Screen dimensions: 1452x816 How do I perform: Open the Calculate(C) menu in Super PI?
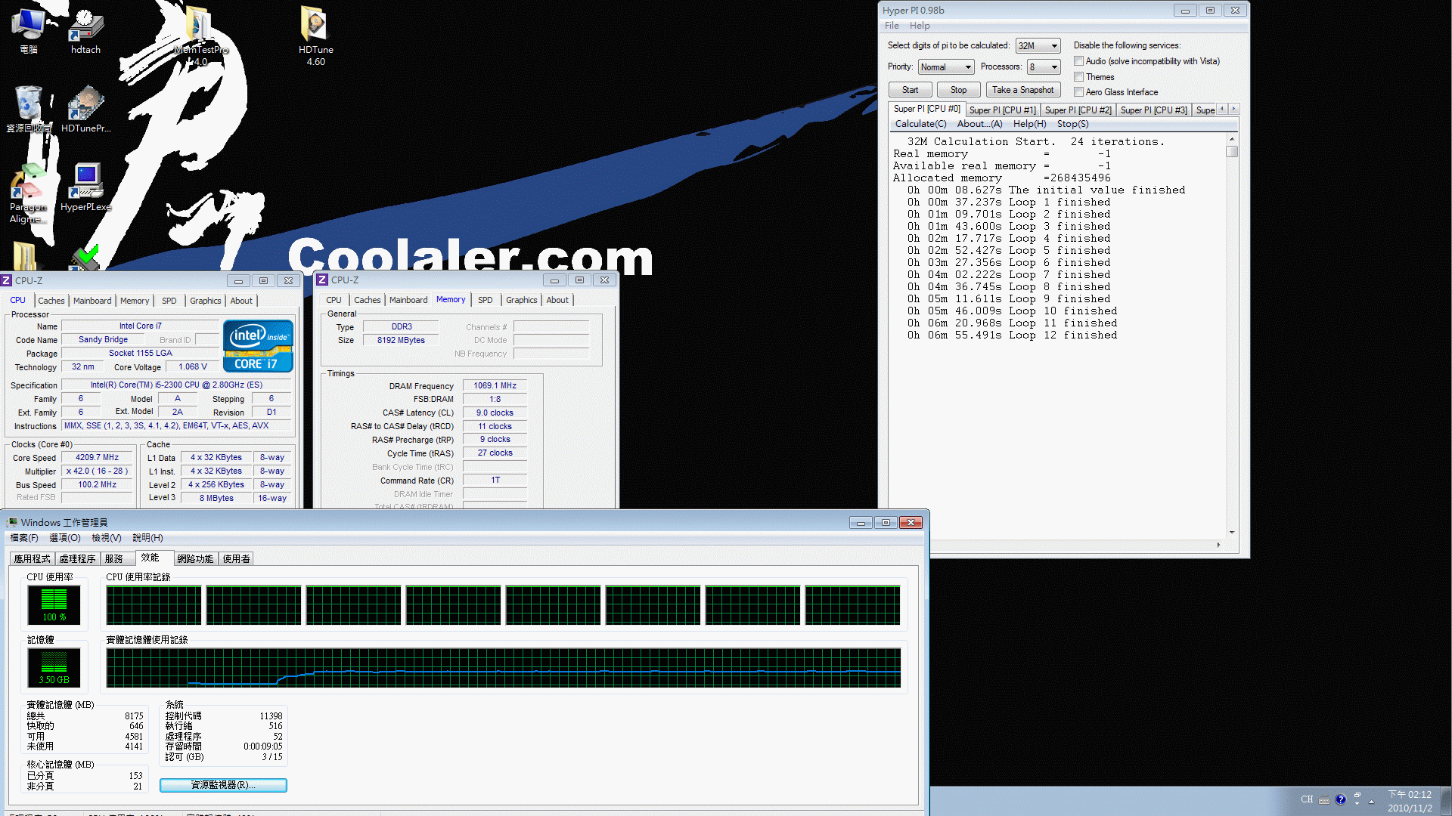pos(920,124)
